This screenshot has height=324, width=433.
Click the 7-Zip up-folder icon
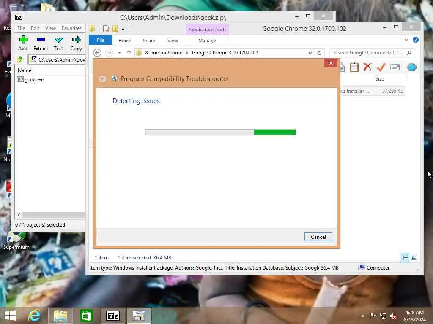click(20, 59)
